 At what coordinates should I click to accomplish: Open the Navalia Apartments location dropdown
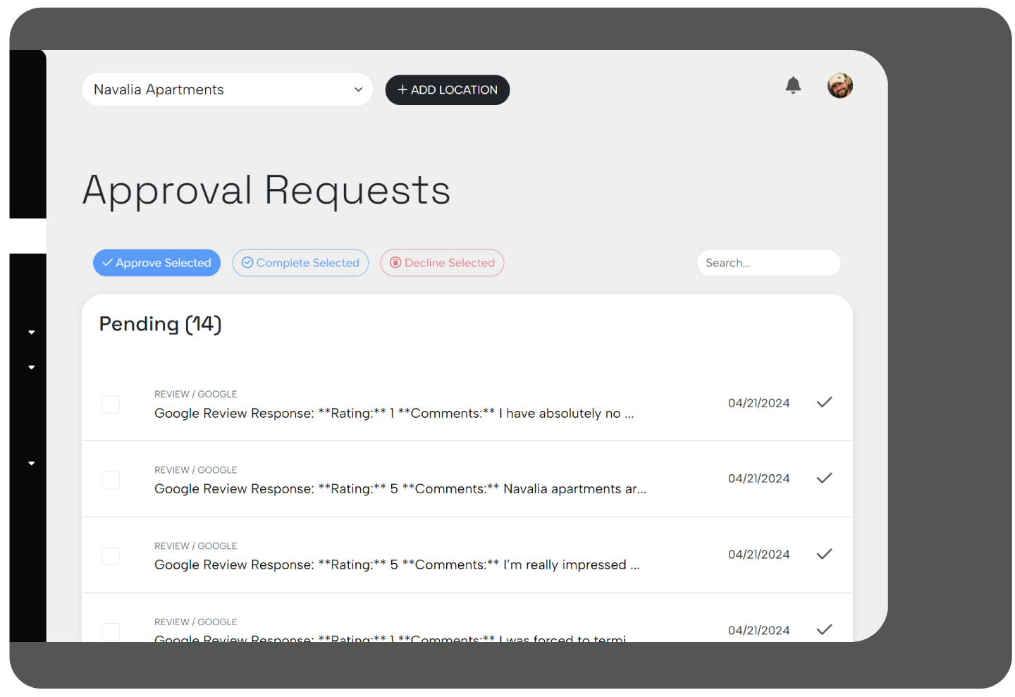(x=227, y=90)
